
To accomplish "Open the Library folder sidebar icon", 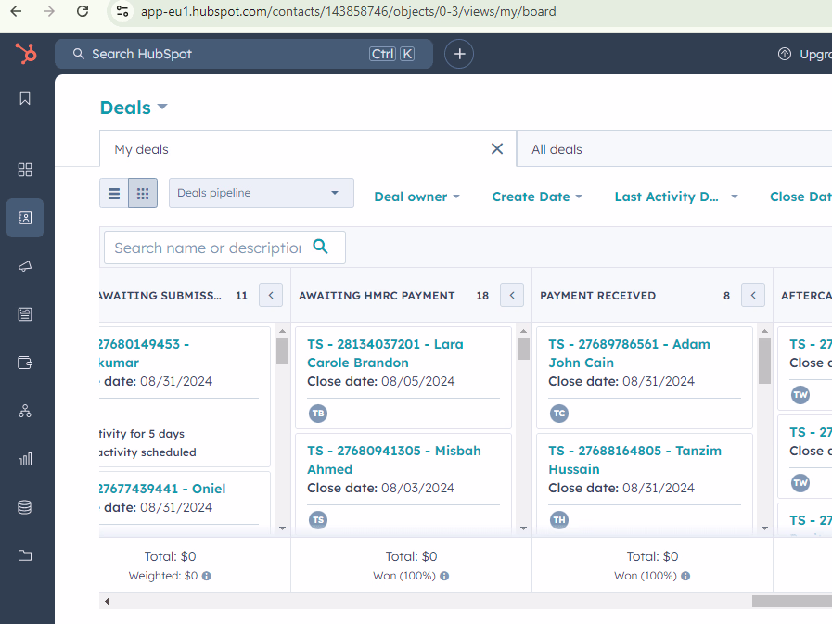I will pyautogui.click(x=25, y=555).
